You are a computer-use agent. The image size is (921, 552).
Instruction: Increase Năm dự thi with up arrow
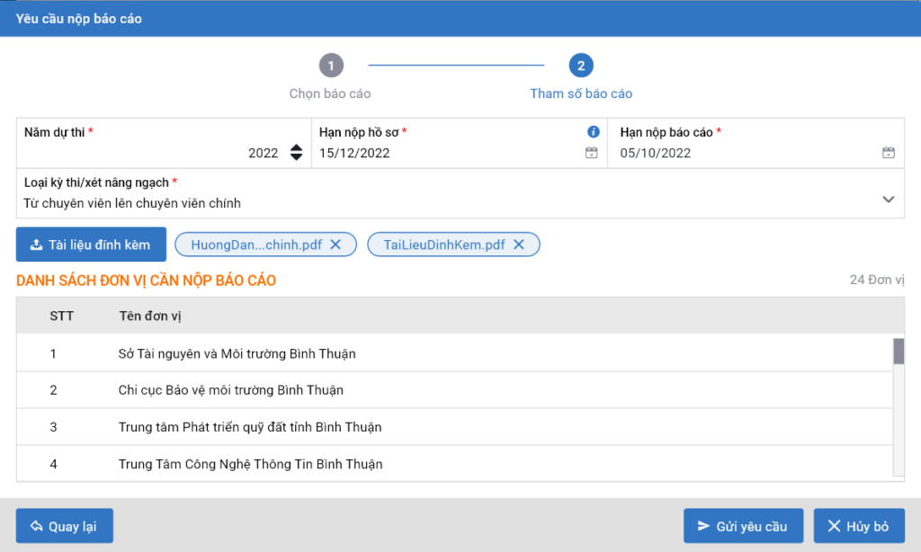pos(296,148)
